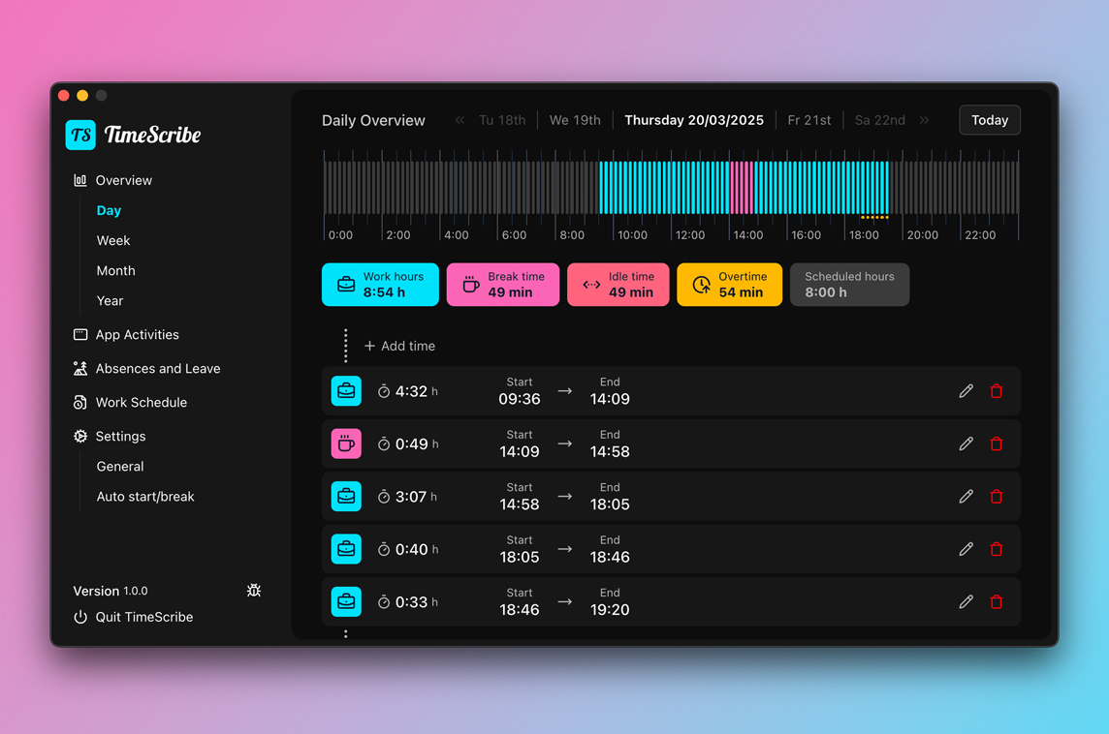Click the bug report icon next to Version

tap(254, 590)
